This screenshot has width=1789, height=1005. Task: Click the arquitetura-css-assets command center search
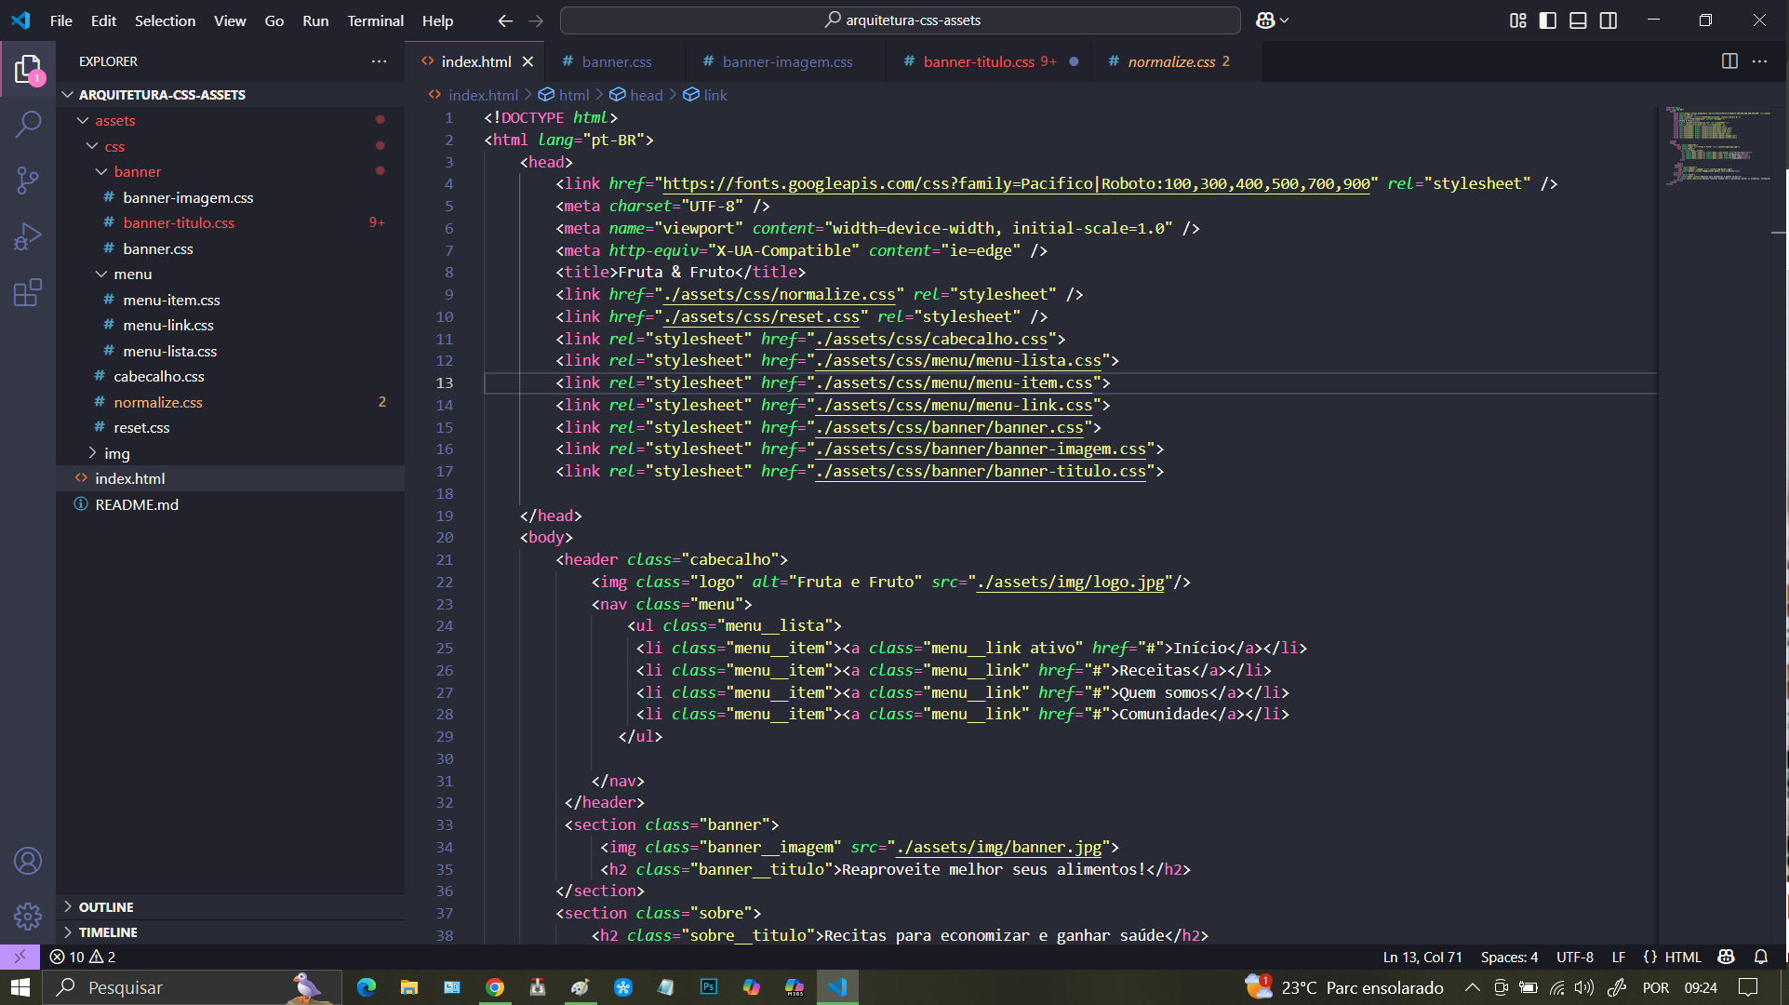click(901, 20)
